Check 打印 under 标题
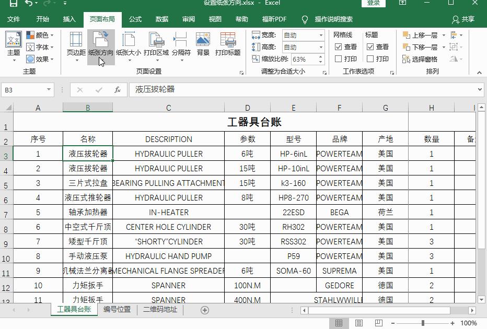The height and width of the screenshot is (329, 487). coord(371,58)
